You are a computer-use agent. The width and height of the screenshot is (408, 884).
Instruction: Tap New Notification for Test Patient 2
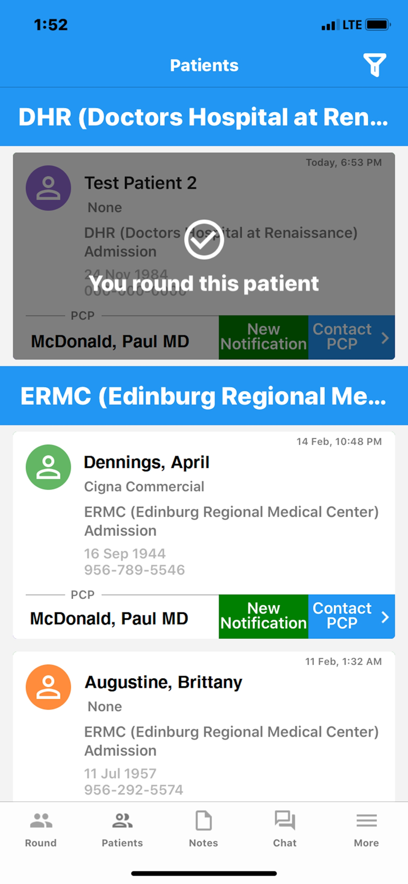point(263,337)
